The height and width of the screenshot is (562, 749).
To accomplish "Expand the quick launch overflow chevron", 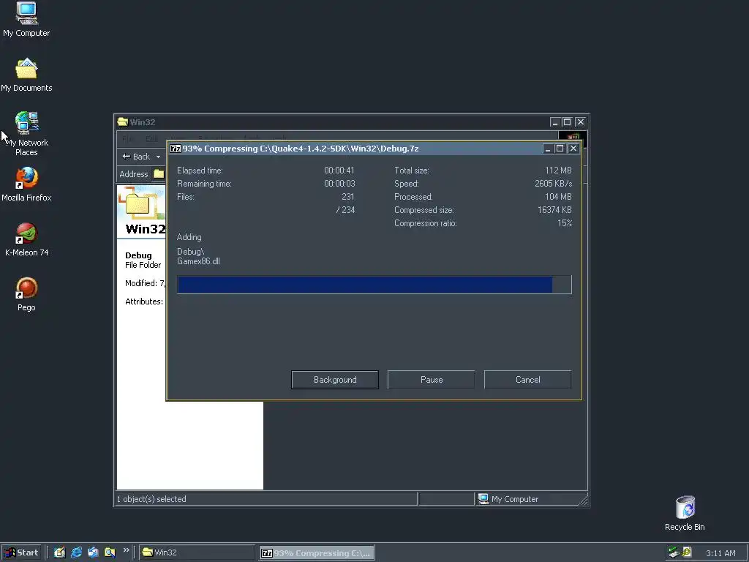I will tap(126, 550).
